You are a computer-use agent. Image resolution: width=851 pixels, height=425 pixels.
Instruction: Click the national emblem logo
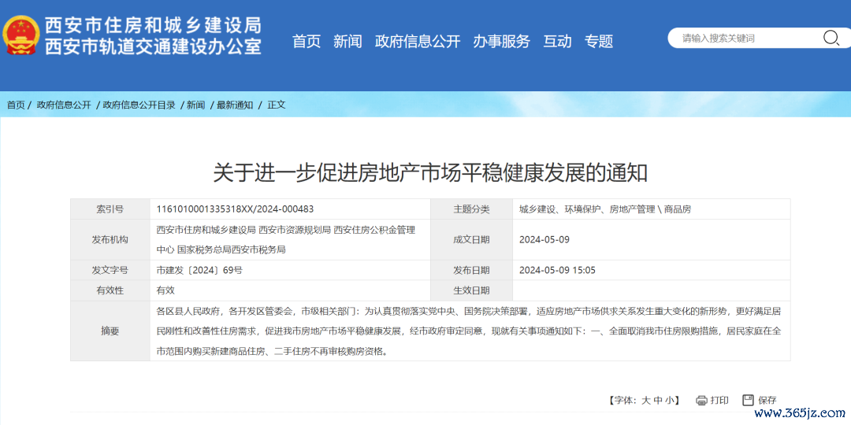tap(22, 35)
